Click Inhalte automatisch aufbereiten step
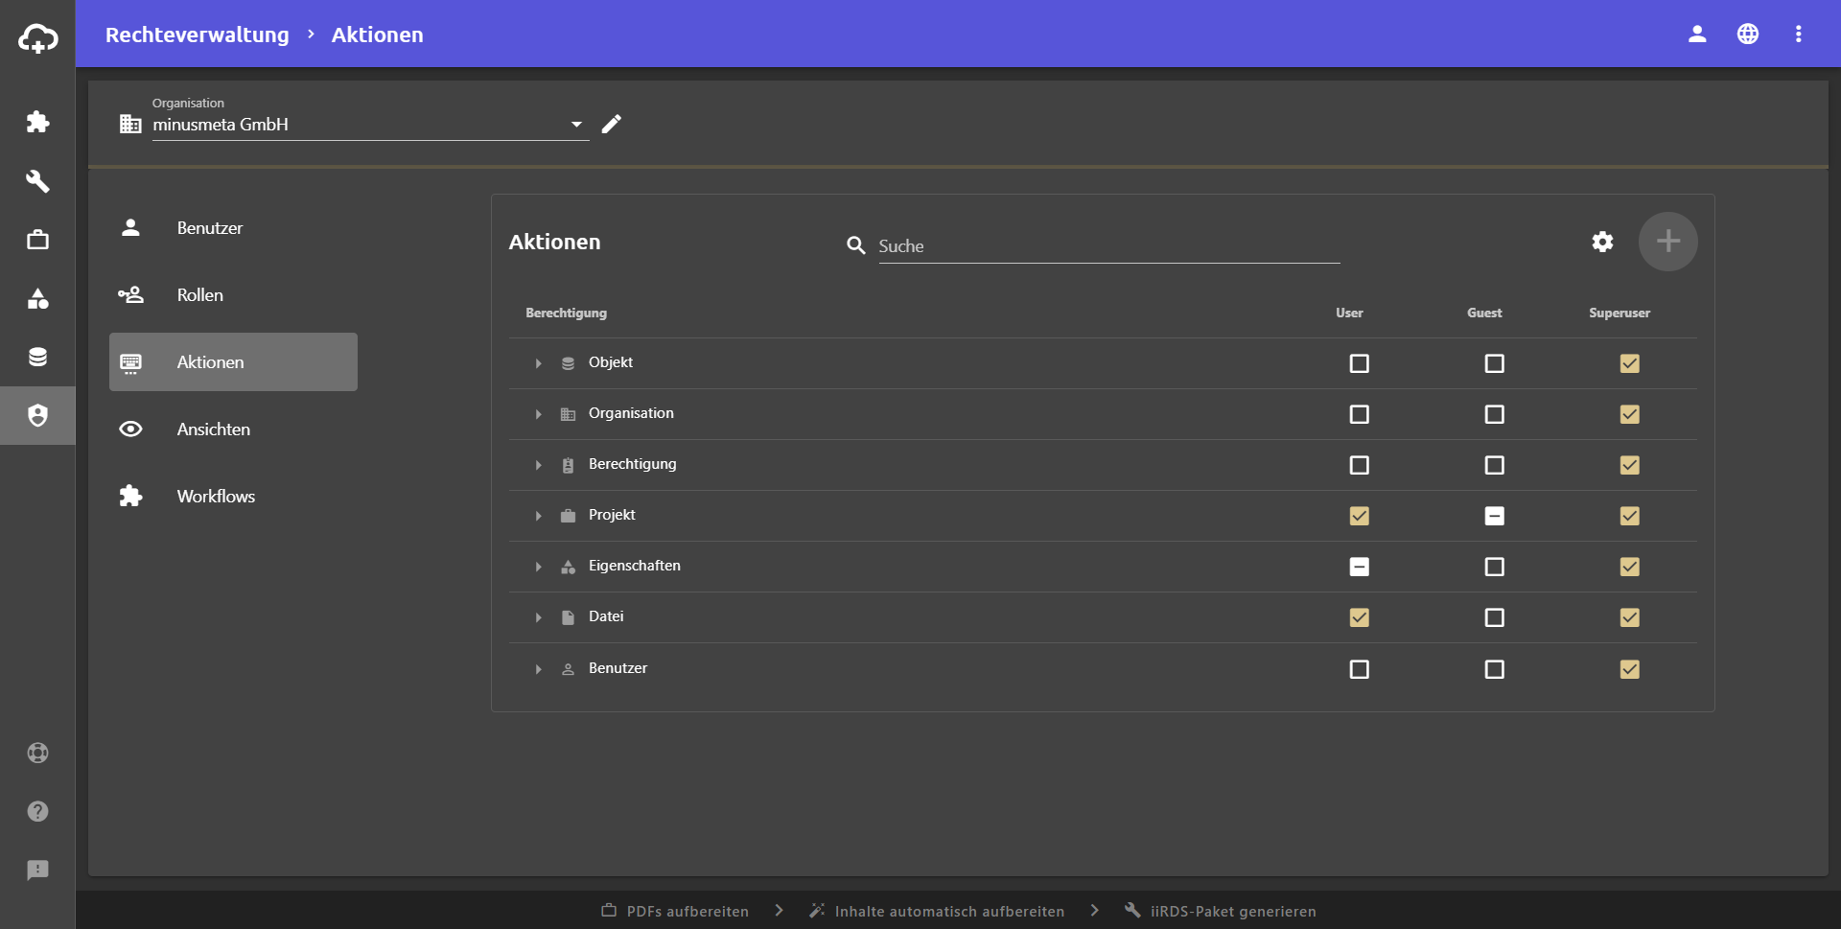Viewport: 1841px width, 929px height. [x=937, y=911]
